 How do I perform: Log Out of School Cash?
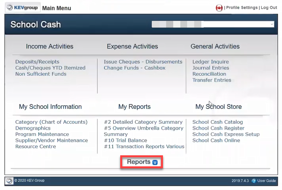click(269, 7)
